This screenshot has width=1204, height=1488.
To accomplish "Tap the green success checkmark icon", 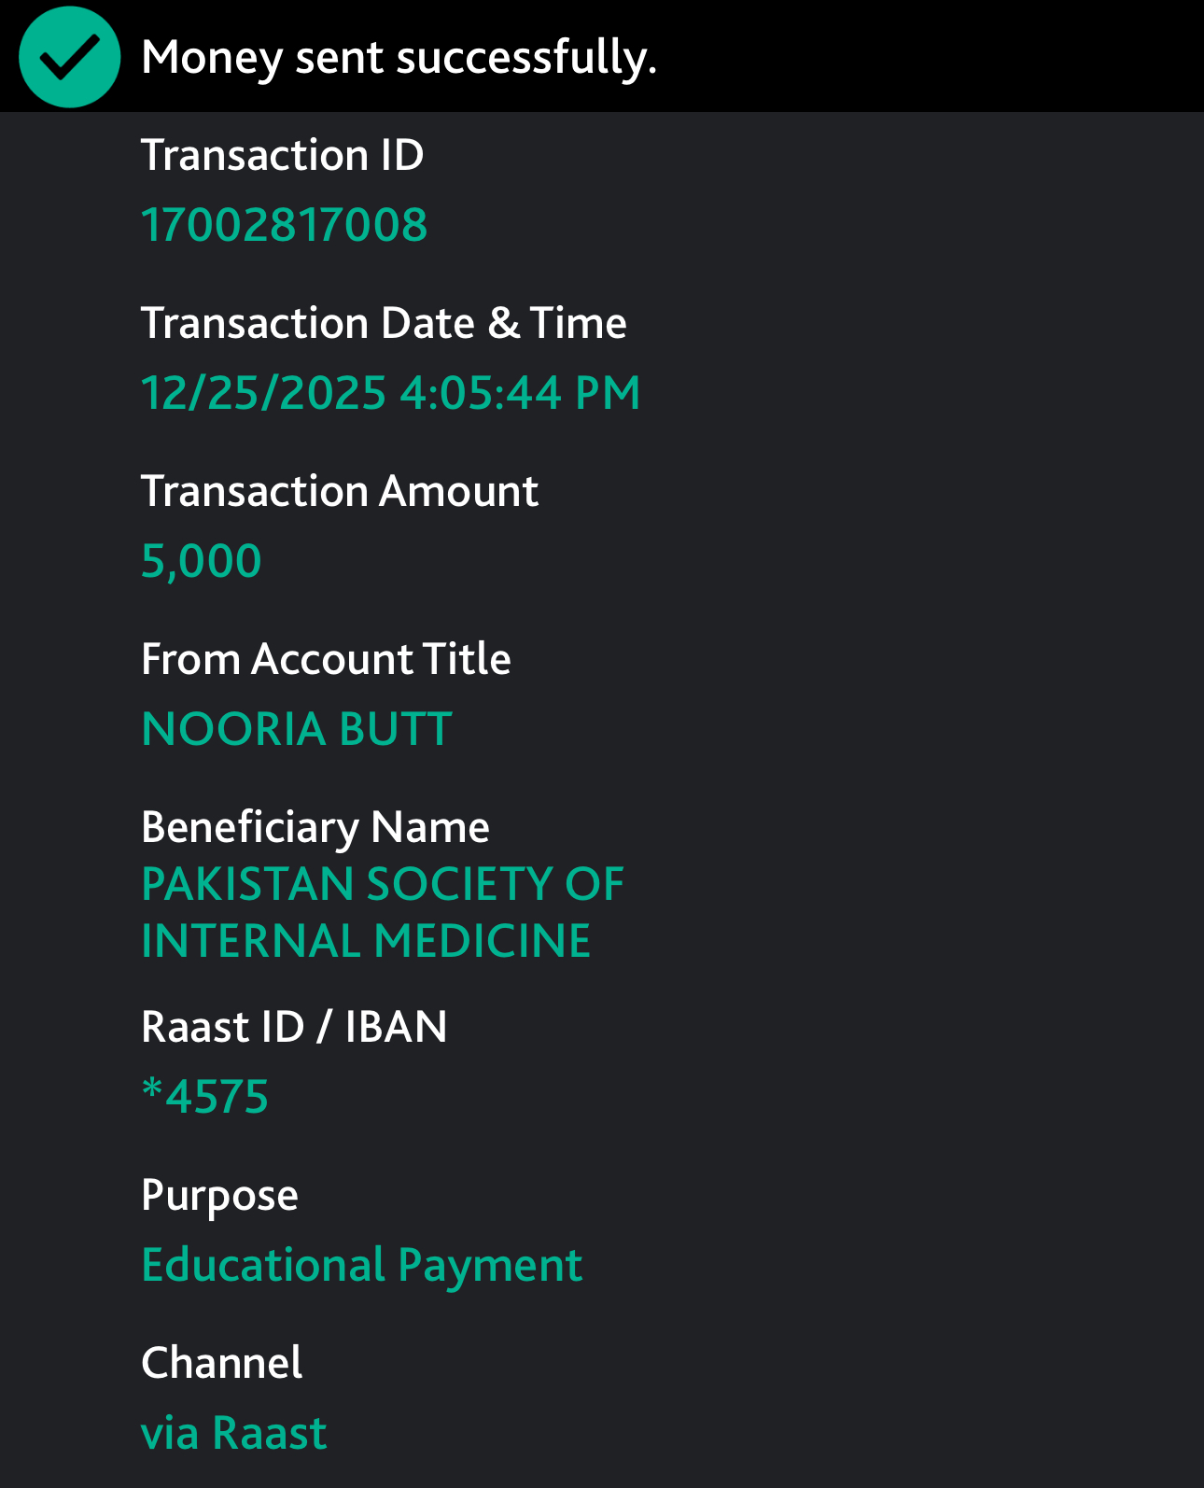I will tap(70, 57).
